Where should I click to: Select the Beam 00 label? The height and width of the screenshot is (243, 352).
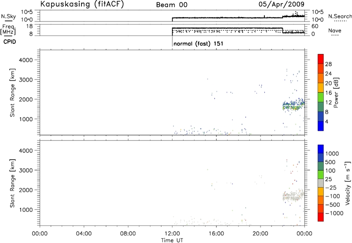coord(172,5)
